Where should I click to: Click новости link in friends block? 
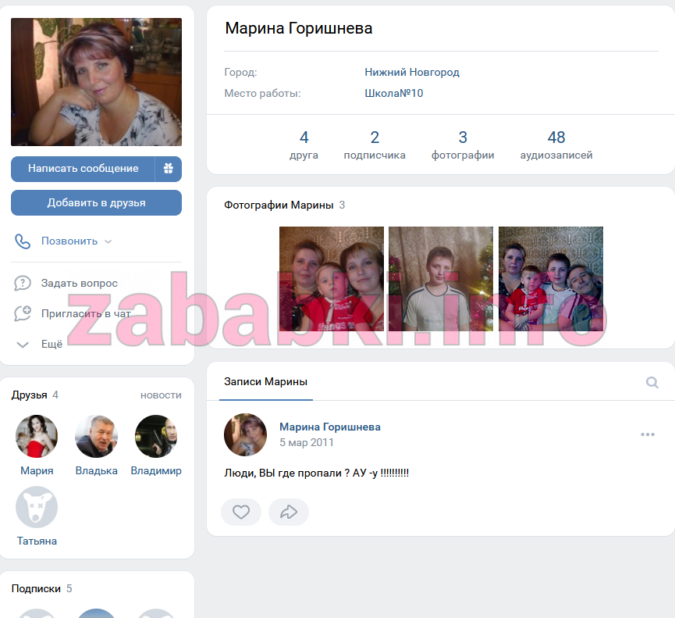point(161,395)
